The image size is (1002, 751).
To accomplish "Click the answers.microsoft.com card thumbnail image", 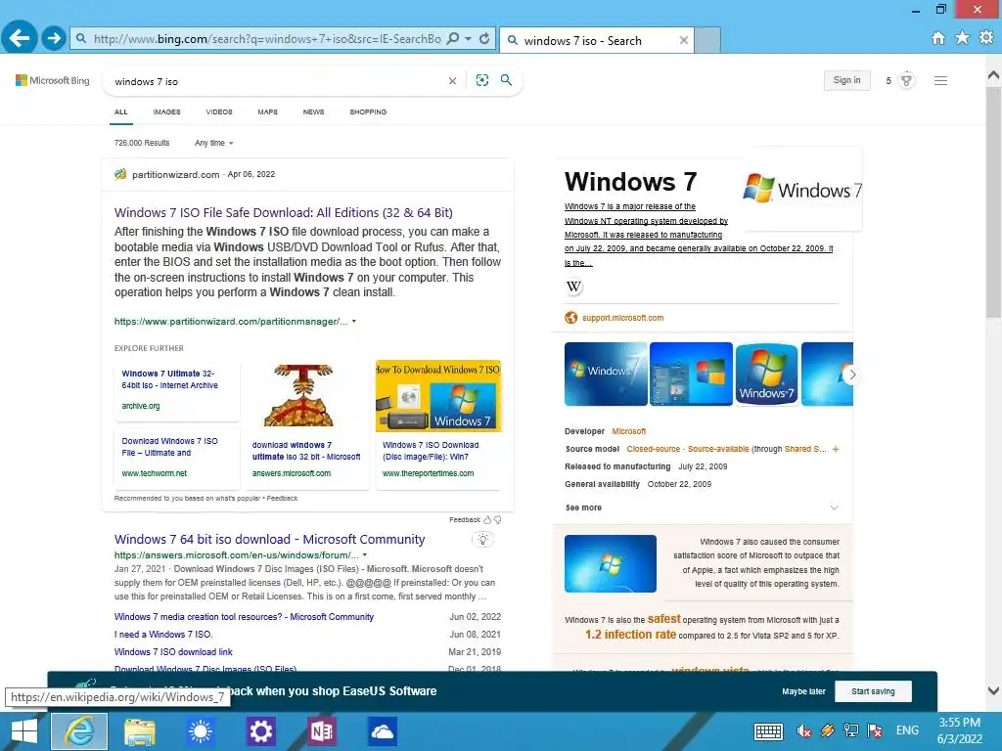I will coord(299,395).
